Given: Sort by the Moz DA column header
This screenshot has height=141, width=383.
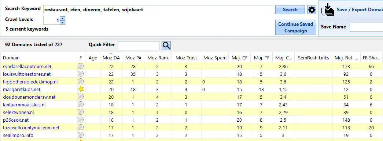Looking at the screenshot, I should pyautogui.click(x=111, y=58).
